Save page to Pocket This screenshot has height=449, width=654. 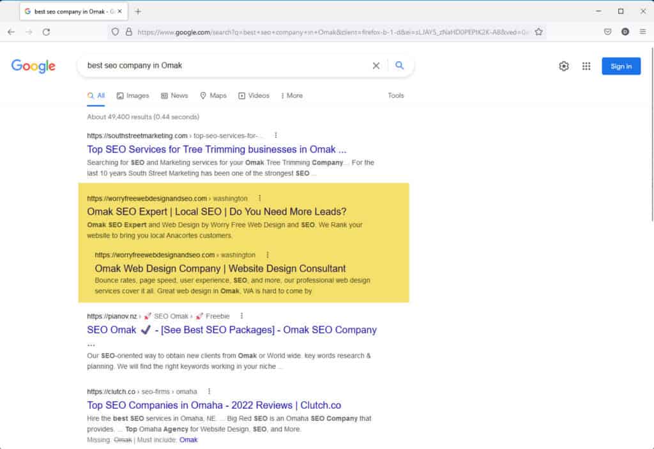coord(608,32)
